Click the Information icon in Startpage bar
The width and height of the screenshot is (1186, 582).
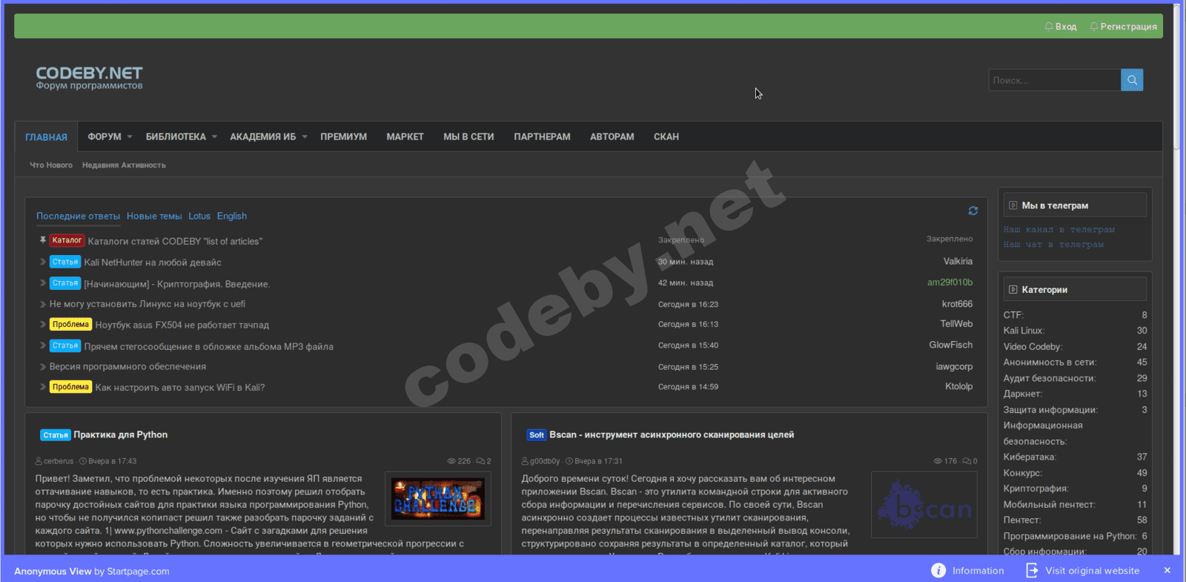pyautogui.click(x=938, y=570)
